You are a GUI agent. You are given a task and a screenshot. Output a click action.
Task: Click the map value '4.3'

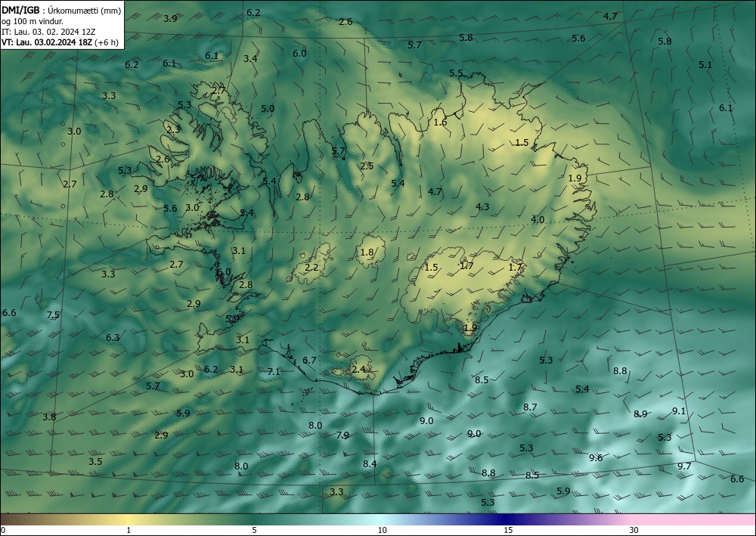482,207
